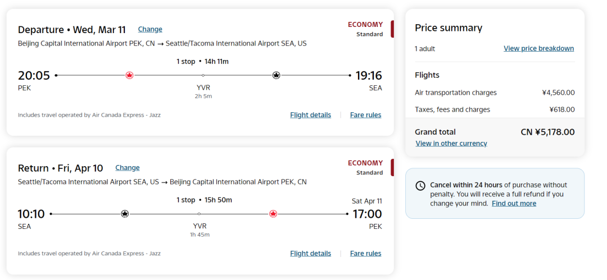This screenshot has height=280, width=607.
Task: Click the Economy Standard label on return card
Action: pyautogui.click(x=365, y=167)
